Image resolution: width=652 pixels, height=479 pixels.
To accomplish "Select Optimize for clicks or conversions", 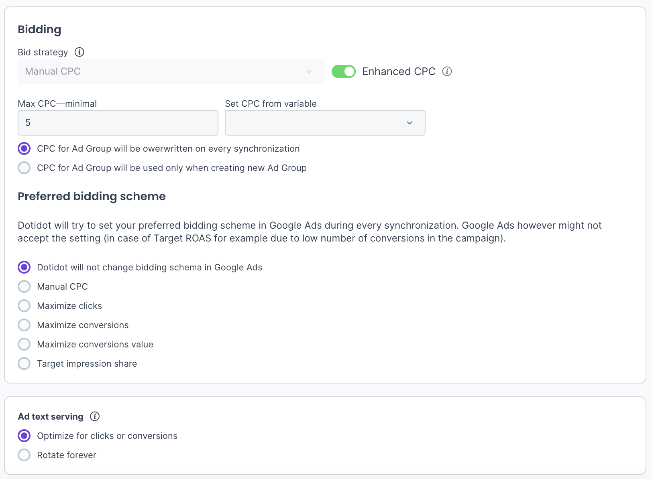I will pos(24,436).
